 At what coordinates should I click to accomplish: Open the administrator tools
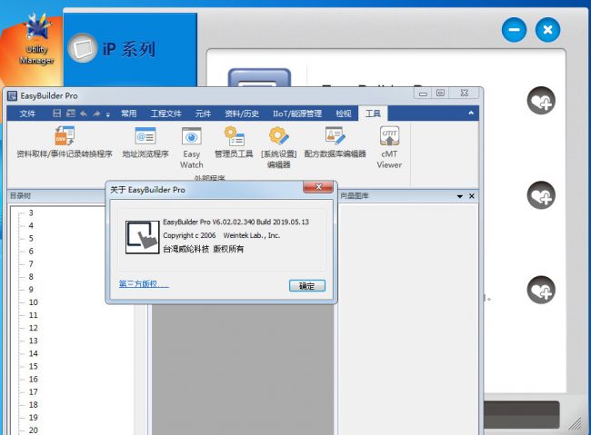pos(234,143)
